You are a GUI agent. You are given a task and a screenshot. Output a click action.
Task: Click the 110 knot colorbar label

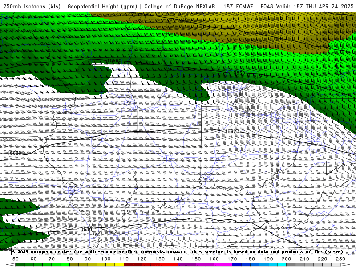click(x=124, y=259)
